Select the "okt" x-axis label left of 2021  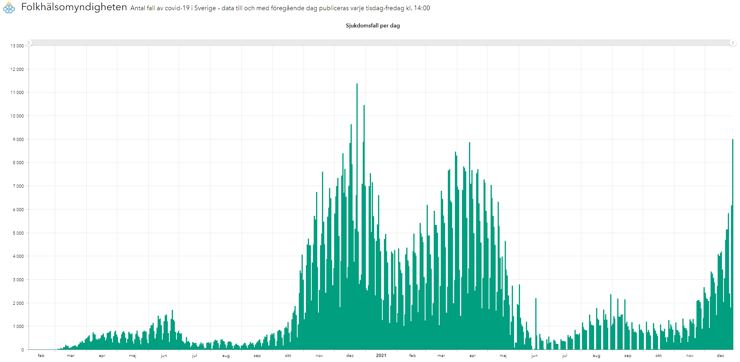pos(288,356)
